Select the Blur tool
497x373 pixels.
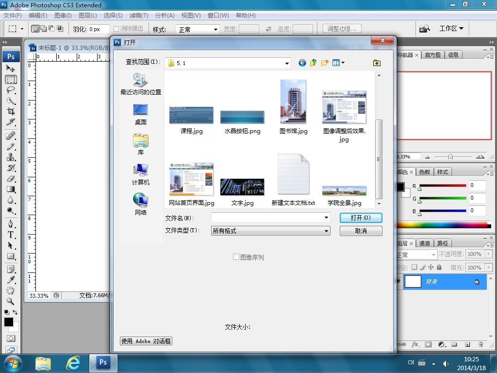pyautogui.click(x=11, y=200)
